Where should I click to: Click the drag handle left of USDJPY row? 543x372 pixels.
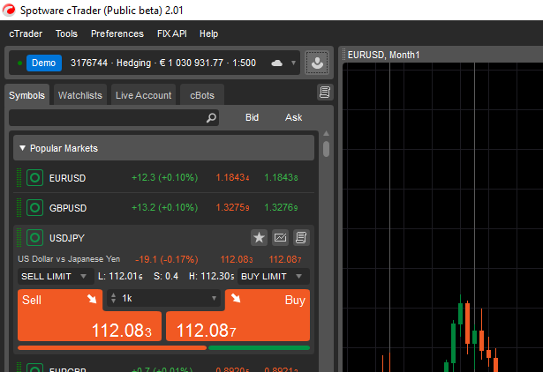click(19, 238)
